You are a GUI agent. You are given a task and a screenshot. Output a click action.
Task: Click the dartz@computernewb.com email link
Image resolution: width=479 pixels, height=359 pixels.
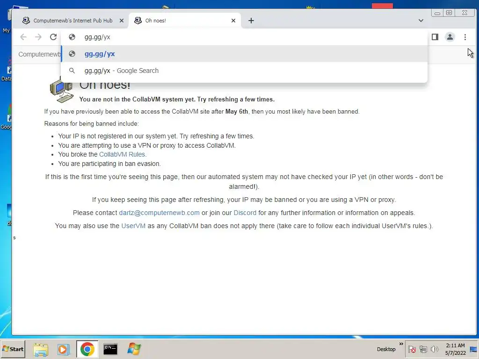pyautogui.click(x=159, y=213)
